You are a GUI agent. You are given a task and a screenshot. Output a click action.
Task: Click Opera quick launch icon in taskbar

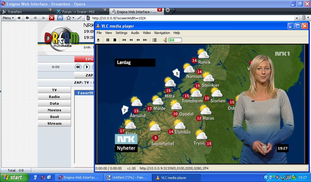[43, 177]
